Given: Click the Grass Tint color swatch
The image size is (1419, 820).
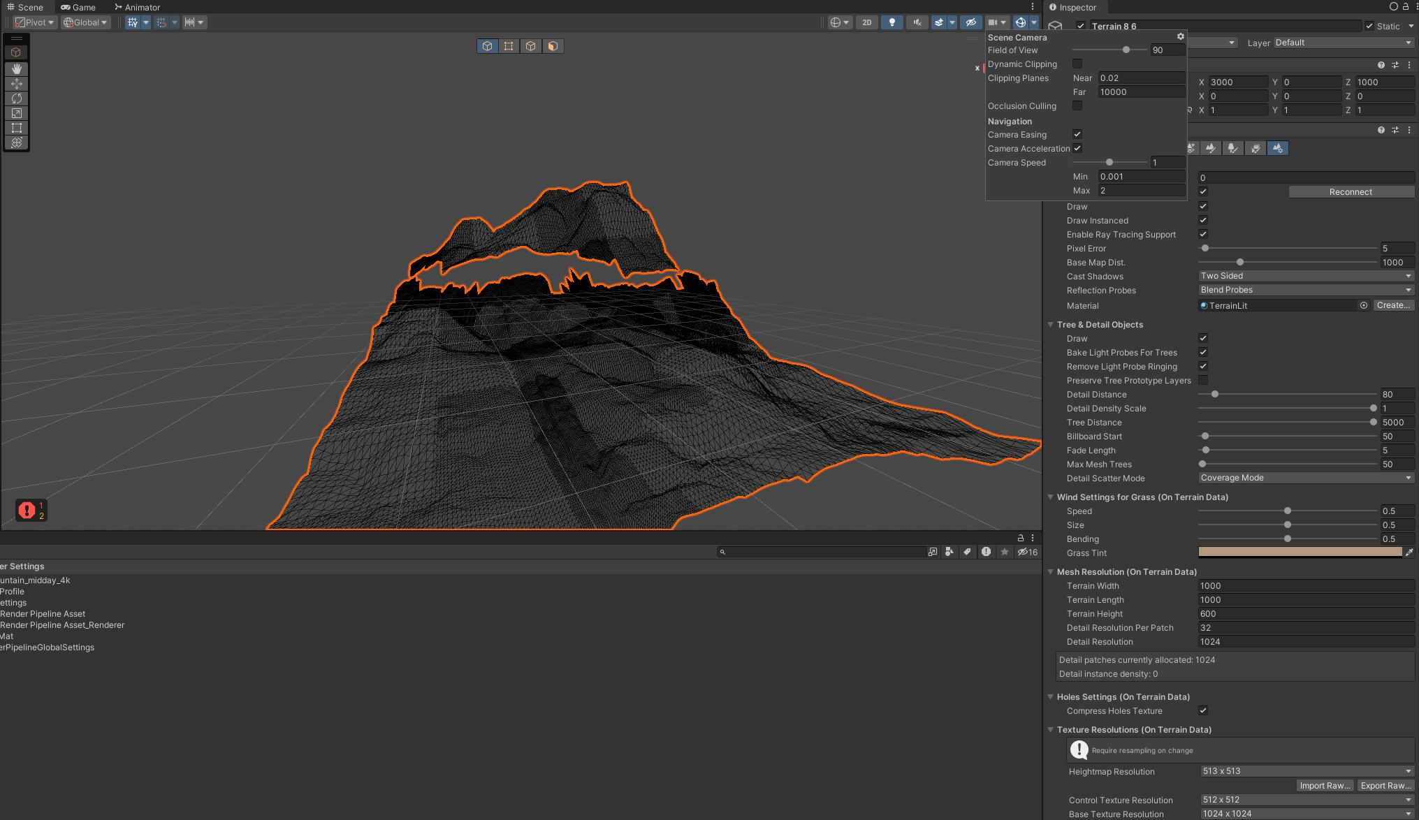Looking at the screenshot, I should click(x=1300, y=552).
